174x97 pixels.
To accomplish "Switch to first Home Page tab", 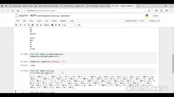I will coord(21,6).
